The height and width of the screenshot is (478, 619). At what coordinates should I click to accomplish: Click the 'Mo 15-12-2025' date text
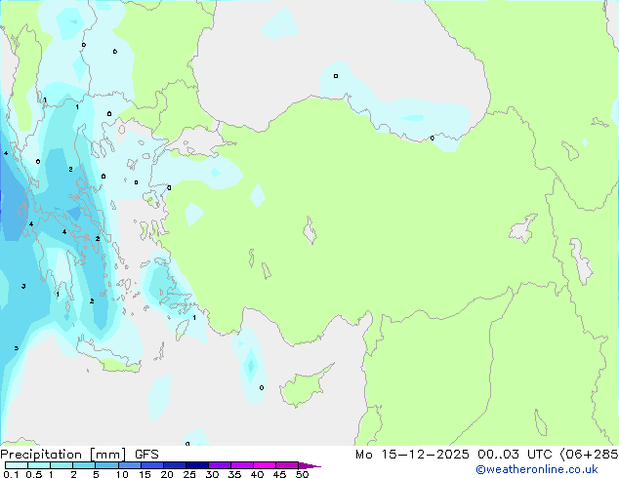pos(412,455)
